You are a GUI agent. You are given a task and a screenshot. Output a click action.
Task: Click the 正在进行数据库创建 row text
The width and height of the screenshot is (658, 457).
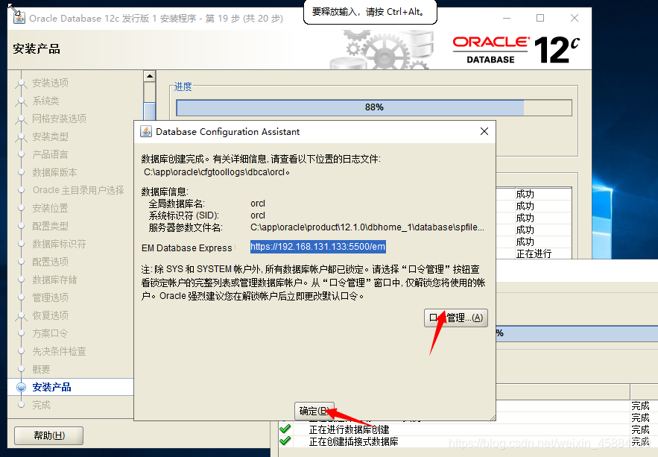[349, 429]
